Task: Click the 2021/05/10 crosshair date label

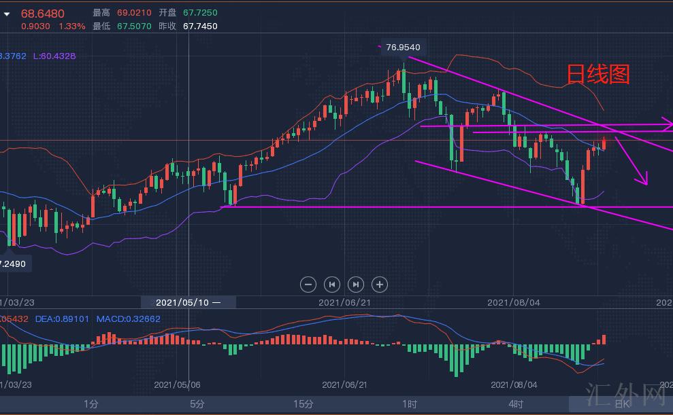Action: (188, 302)
